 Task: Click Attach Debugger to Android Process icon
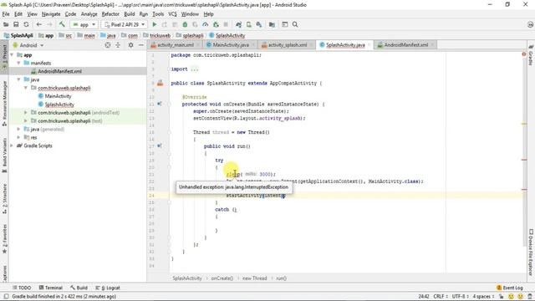coord(216,24)
